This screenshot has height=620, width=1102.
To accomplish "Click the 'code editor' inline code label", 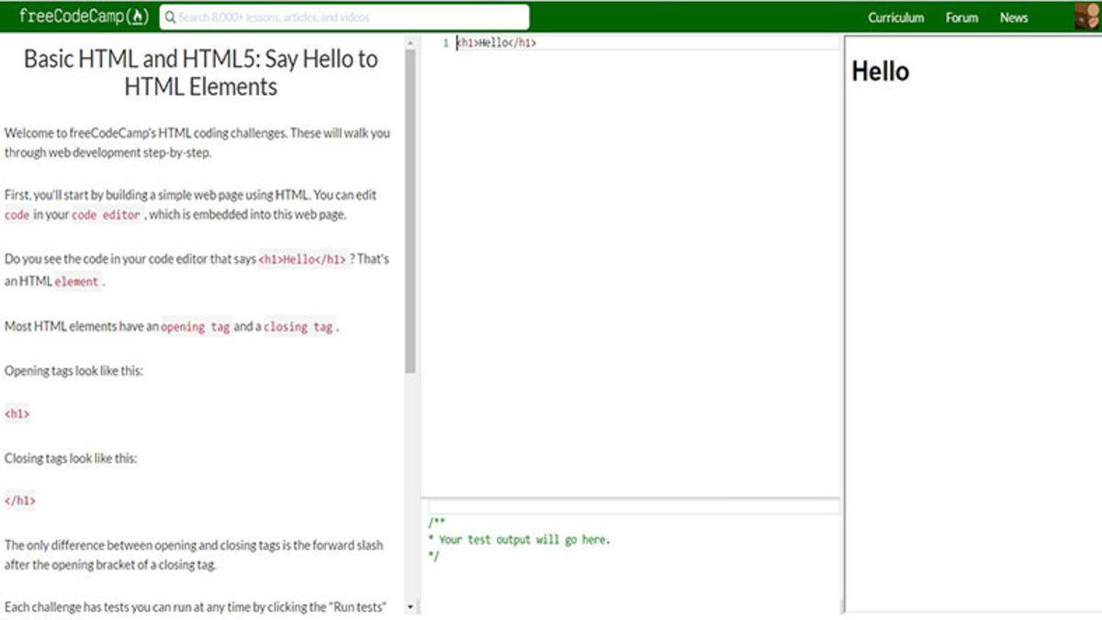I will tap(106, 215).
